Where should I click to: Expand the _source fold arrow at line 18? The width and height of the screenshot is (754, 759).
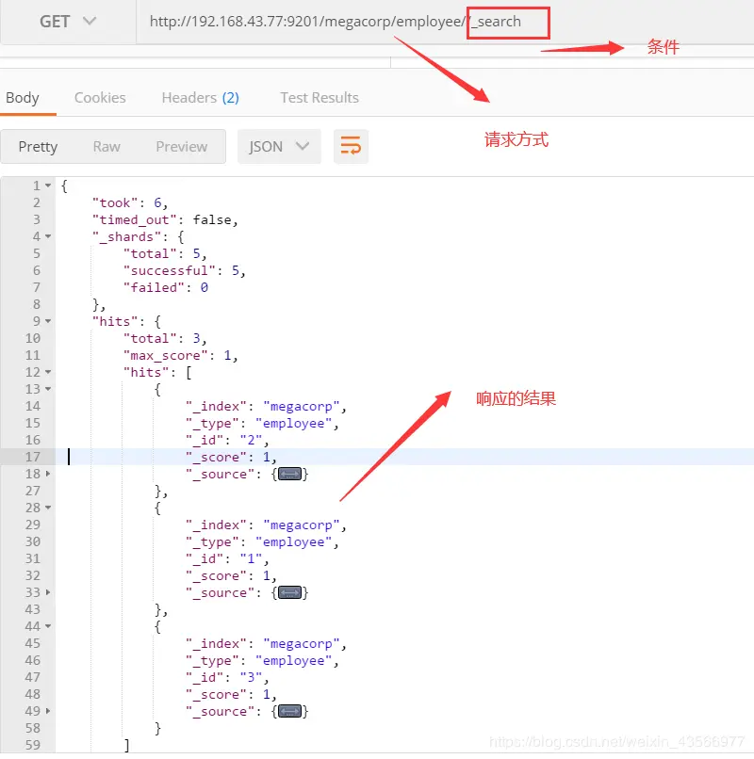pyautogui.click(x=48, y=474)
